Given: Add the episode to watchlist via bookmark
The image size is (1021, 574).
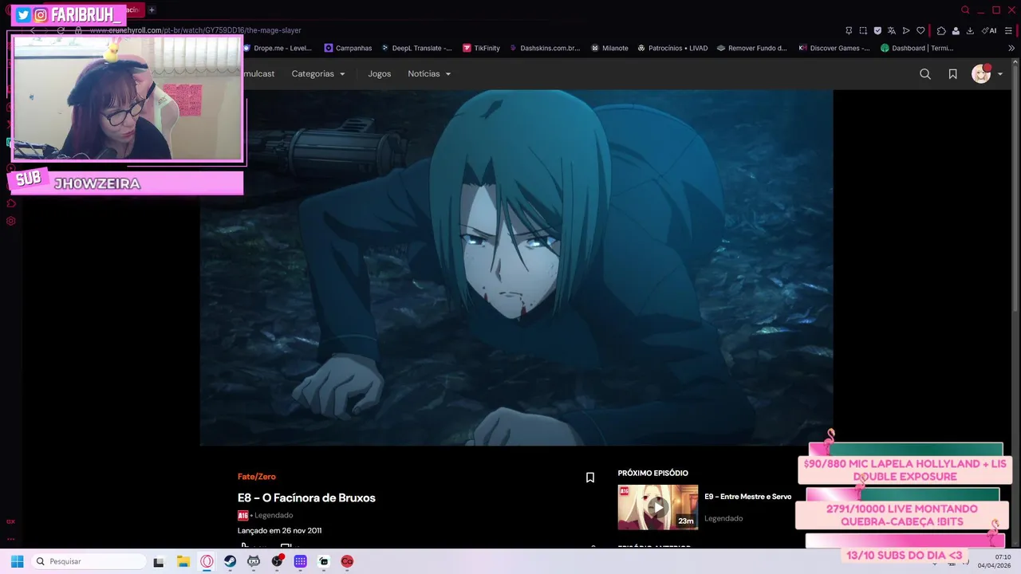Looking at the screenshot, I should point(590,478).
